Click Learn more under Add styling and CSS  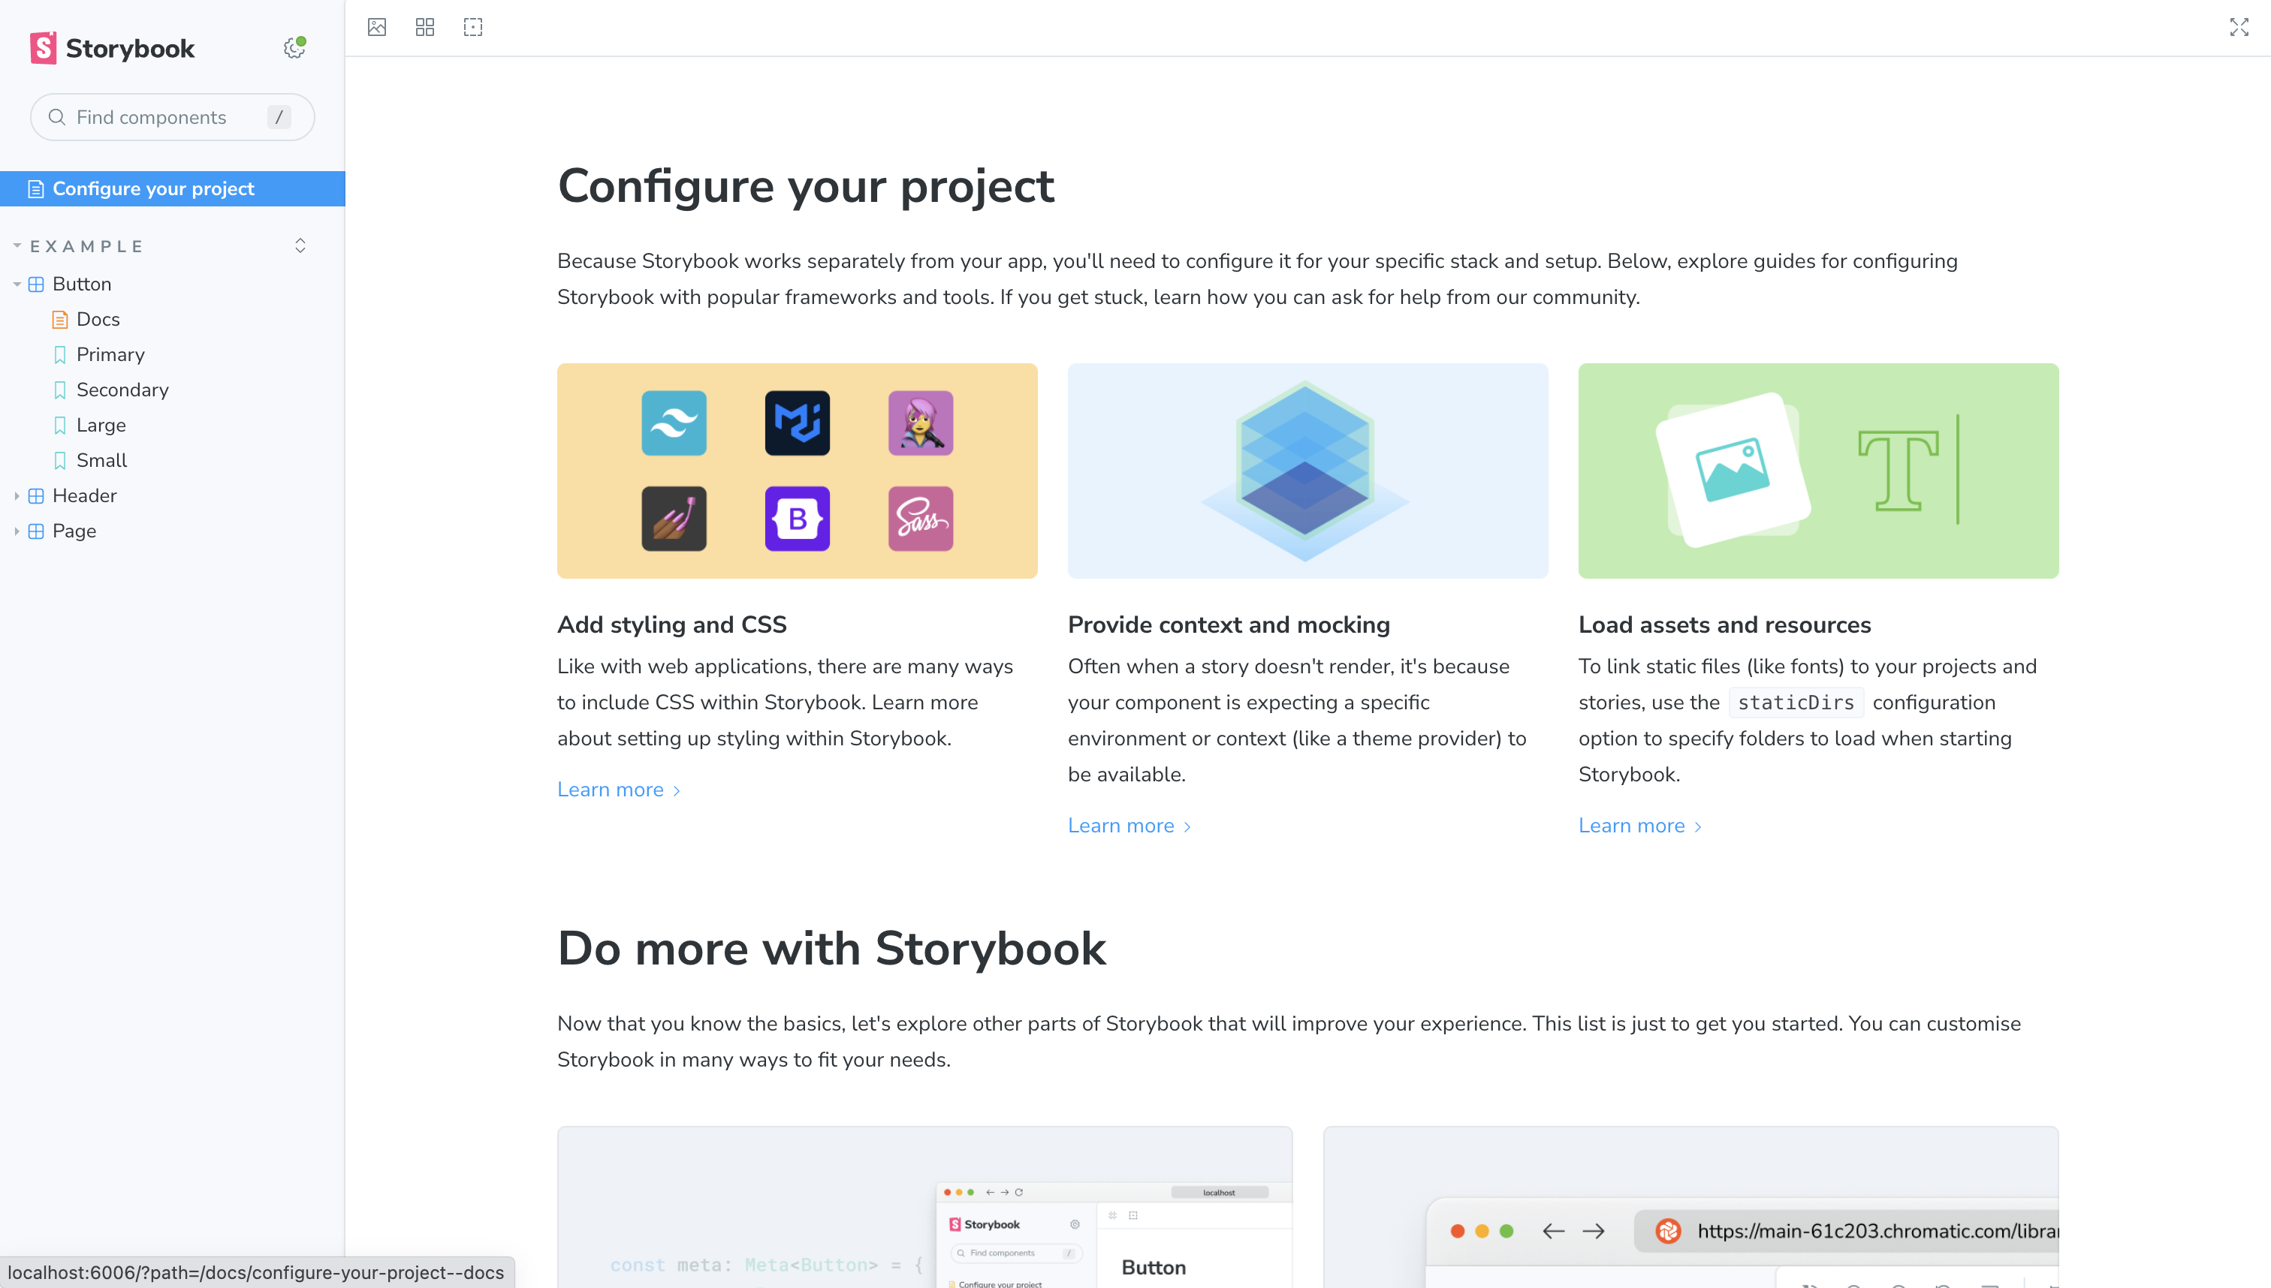coord(619,790)
